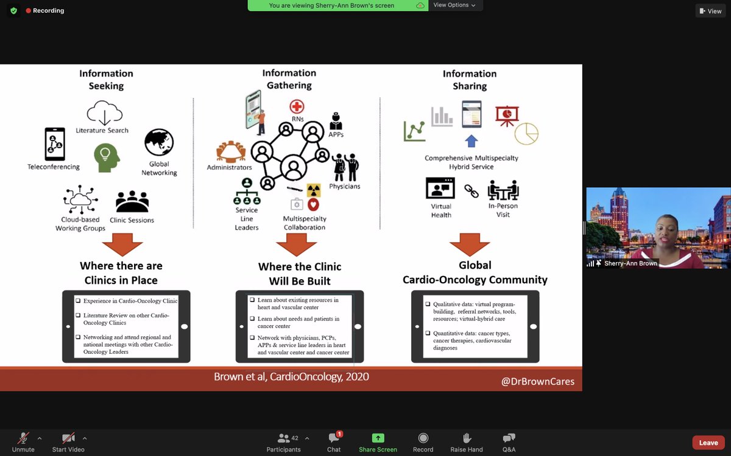Click the orange arrow under Information Seeking
Screen dimensions: 731x456
122,245
